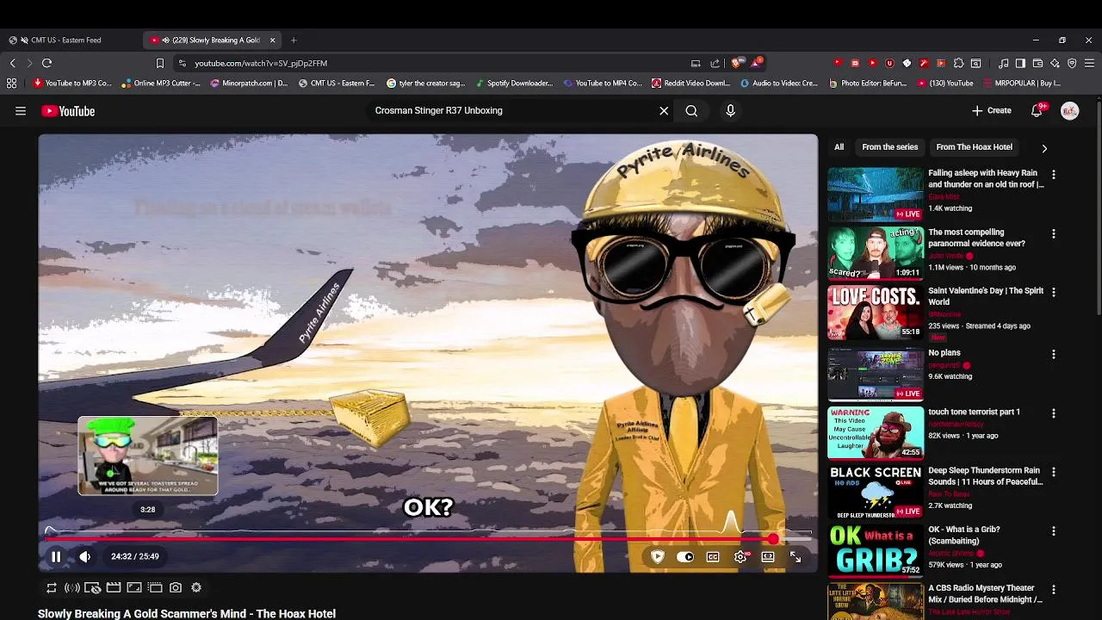
Task: Open Reddit Video Downl... bookmark
Action: tap(691, 84)
